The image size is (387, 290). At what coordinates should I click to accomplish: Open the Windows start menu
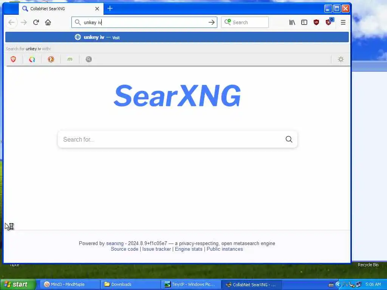click(x=18, y=284)
